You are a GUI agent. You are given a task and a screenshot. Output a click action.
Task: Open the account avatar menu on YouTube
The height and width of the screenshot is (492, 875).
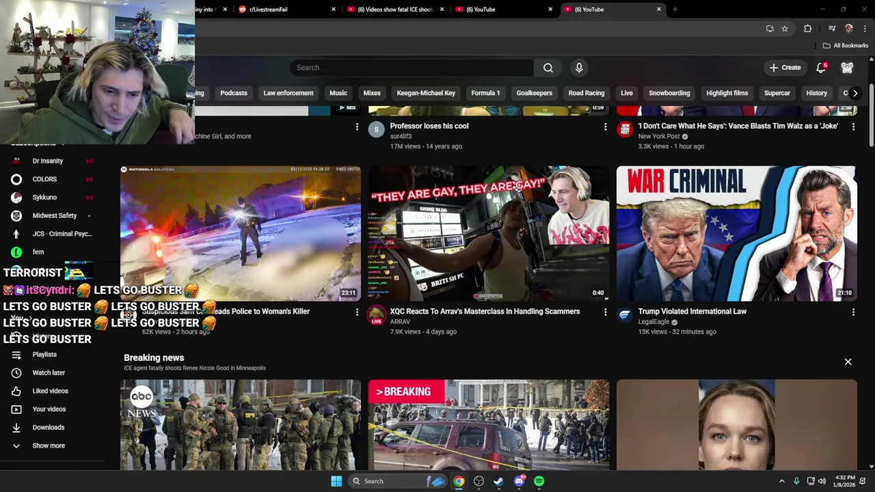[x=847, y=68]
